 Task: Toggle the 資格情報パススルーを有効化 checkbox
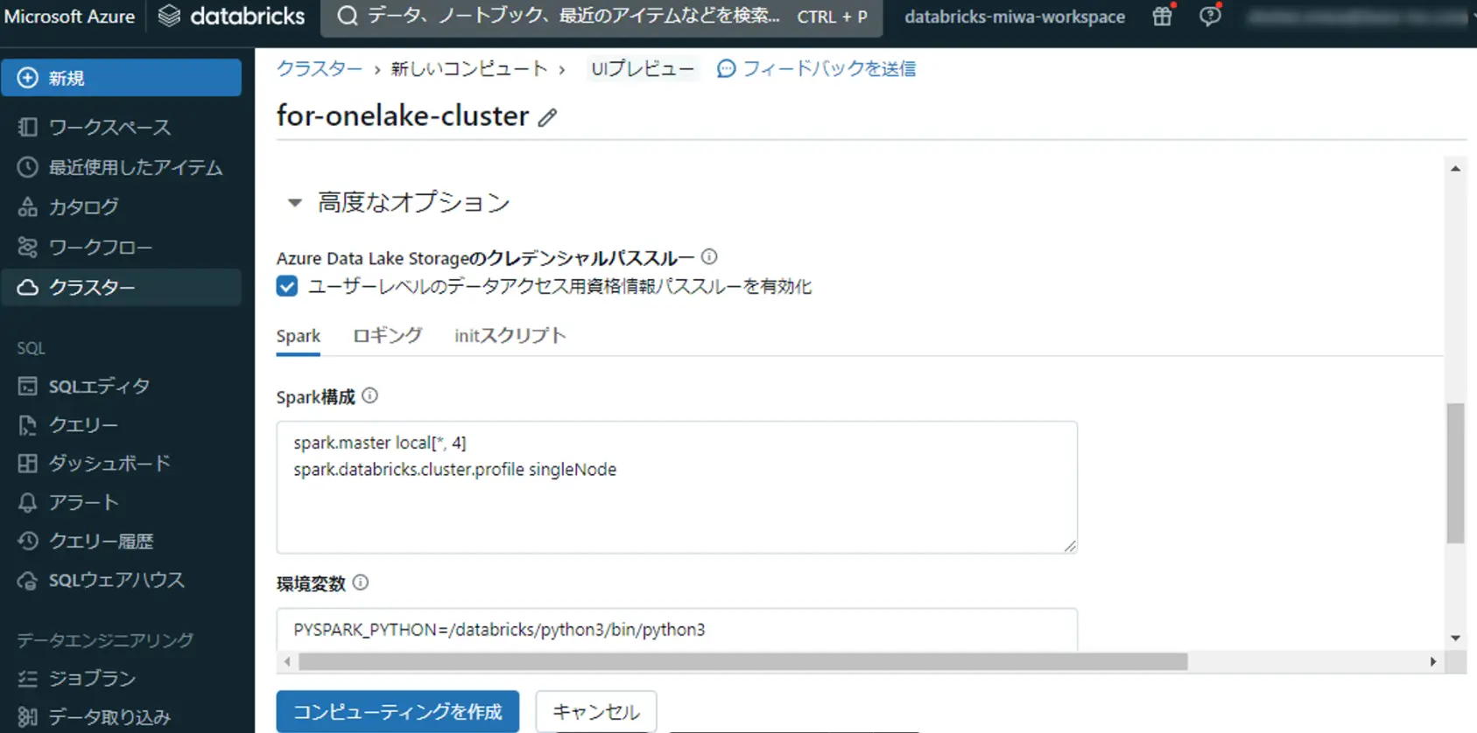pos(287,286)
